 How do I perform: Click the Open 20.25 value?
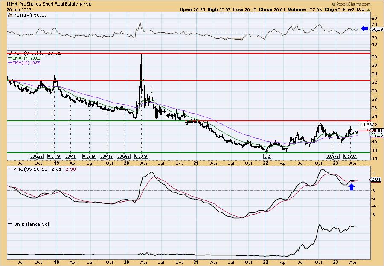click(x=193, y=9)
